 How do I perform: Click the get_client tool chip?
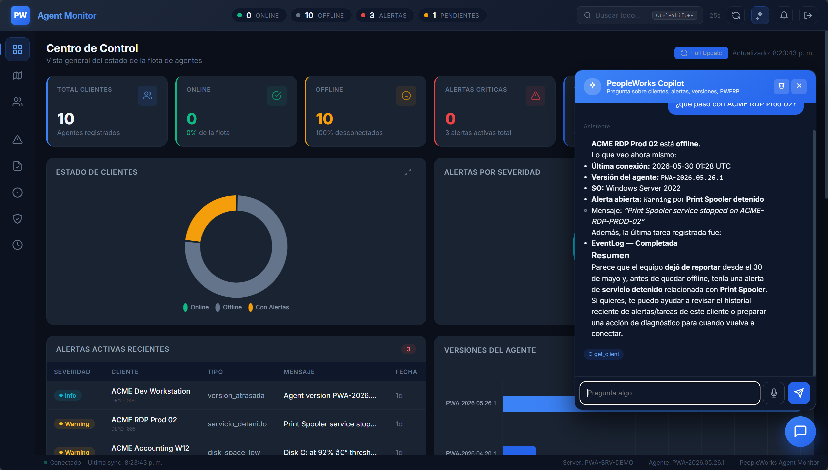tap(604, 354)
